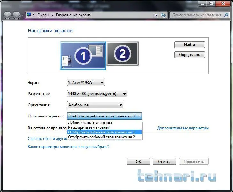
Task: Open the Экран dropdown showing Acer V193W
Action: pyautogui.click(x=86, y=82)
